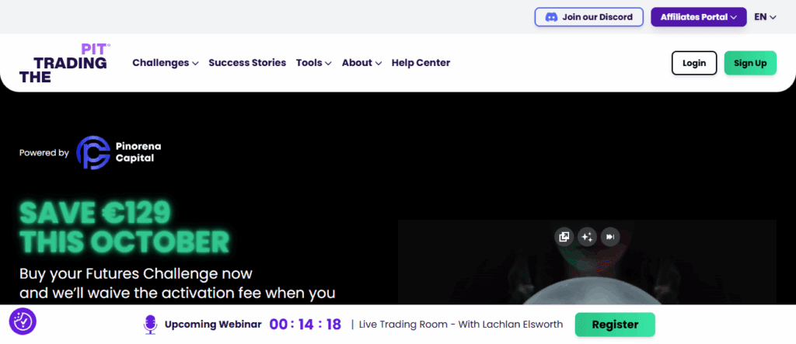Click the Discord logo icon
Image resolution: width=796 pixels, height=344 pixels.
(x=551, y=17)
